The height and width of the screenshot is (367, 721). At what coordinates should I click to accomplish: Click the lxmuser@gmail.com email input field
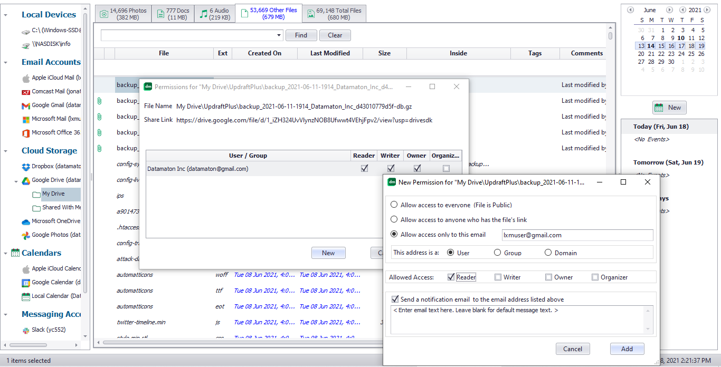(x=577, y=235)
